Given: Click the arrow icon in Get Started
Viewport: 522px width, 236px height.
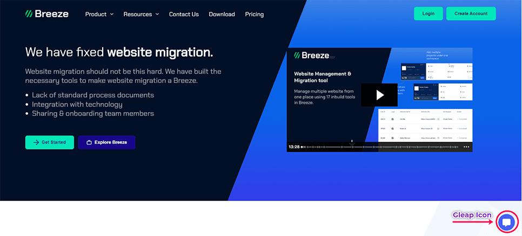Looking at the screenshot, I should [36, 142].
